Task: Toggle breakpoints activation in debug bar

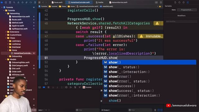Action: pyautogui.click(x=44, y=87)
